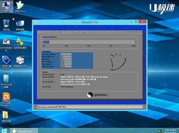
Task: Launch 分区工具 Diskgenius icon
Action: (6, 100)
